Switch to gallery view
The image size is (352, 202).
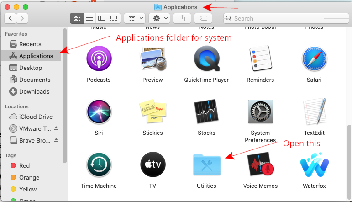[x=114, y=18]
